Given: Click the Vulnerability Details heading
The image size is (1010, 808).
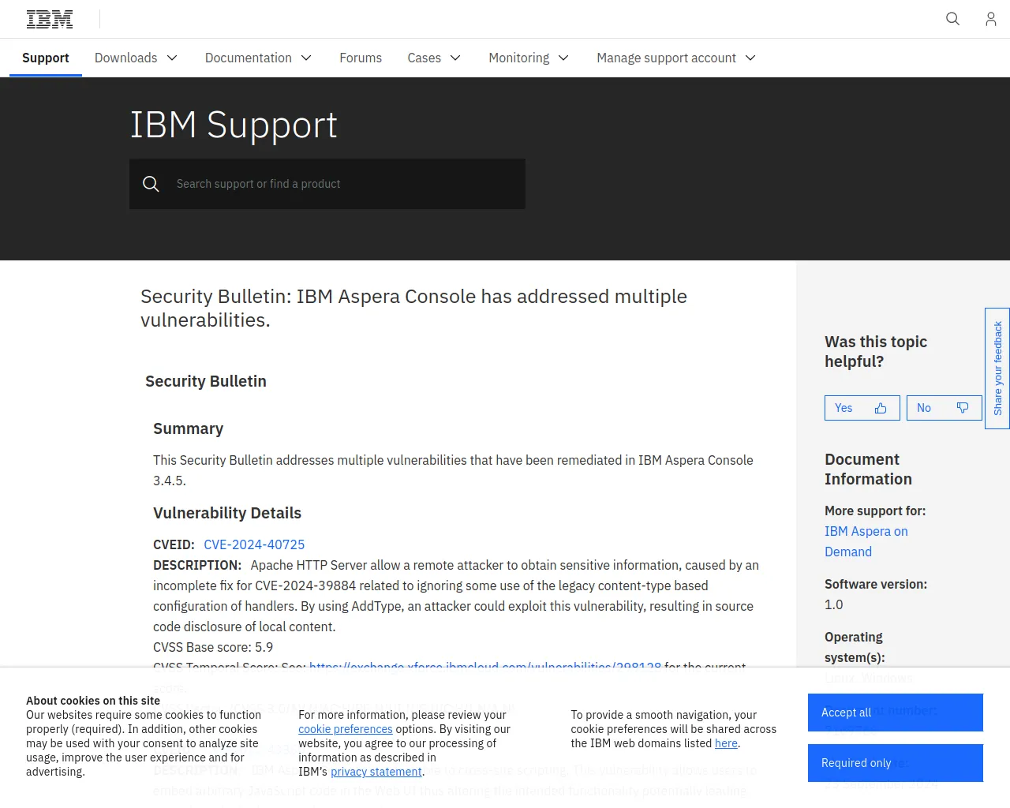Looking at the screenshot, I should 227,513.
